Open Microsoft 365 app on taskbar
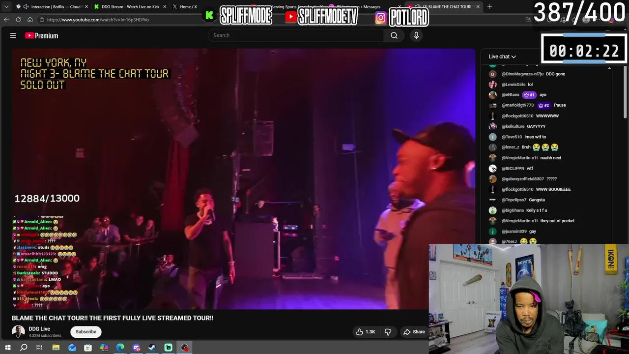The width and height of the screenshot is (629, 354). click(104, 348)
